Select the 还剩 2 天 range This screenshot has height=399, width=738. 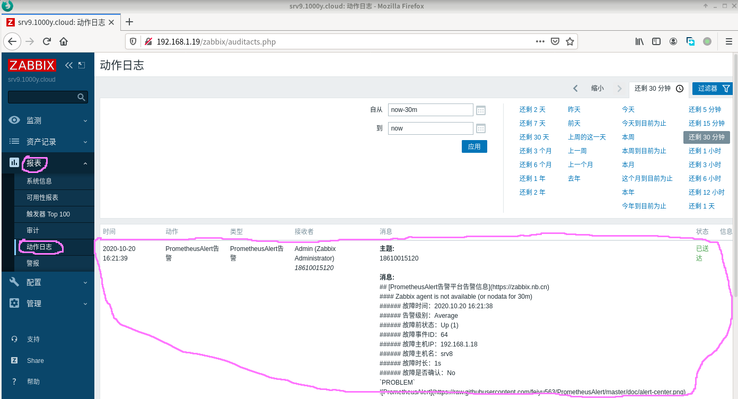point(532,109)
